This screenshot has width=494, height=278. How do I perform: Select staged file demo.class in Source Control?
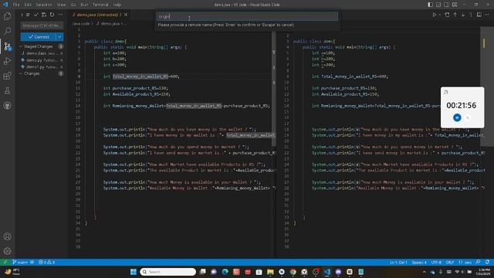42,53
